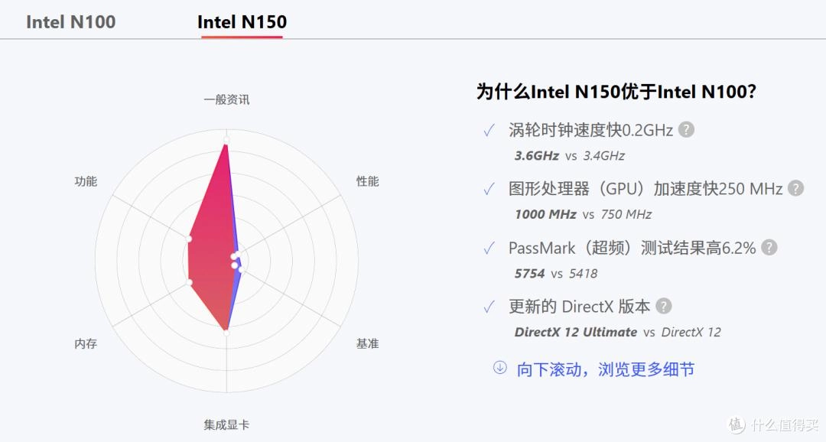The width and height of the screenshot is (826, 442).
Task: Click checkmark beside PassMark result row
Action: [489, 249]
